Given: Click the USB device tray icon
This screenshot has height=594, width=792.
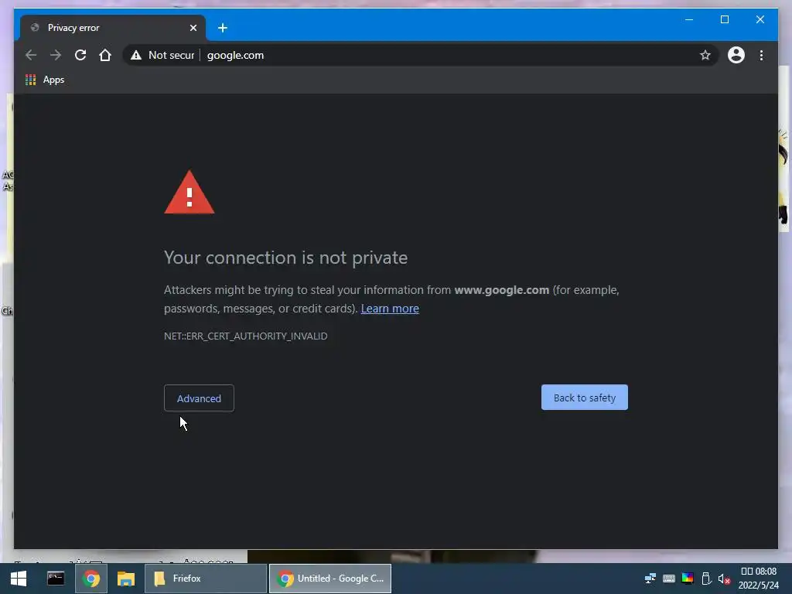Looking at the screenshot, I should (706, 579).
